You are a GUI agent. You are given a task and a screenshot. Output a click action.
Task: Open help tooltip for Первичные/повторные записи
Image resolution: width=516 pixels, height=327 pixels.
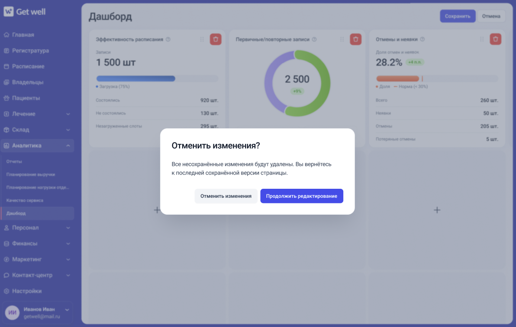tap(314, 39)
